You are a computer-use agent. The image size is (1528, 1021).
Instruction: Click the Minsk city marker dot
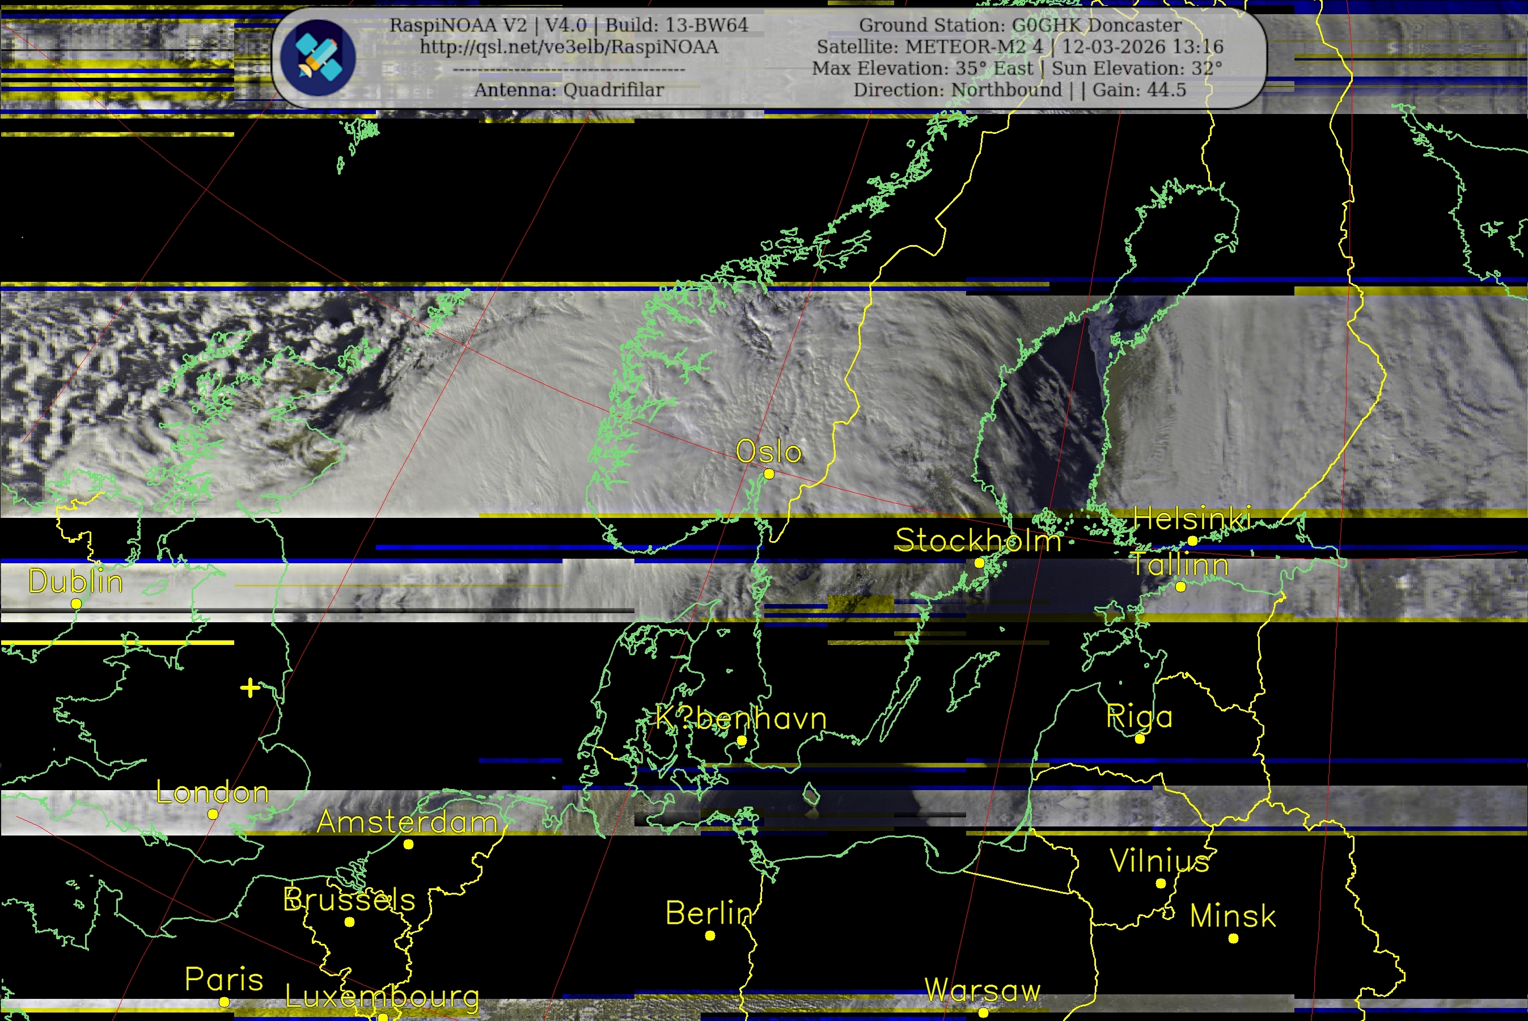tap(1233, 938)
